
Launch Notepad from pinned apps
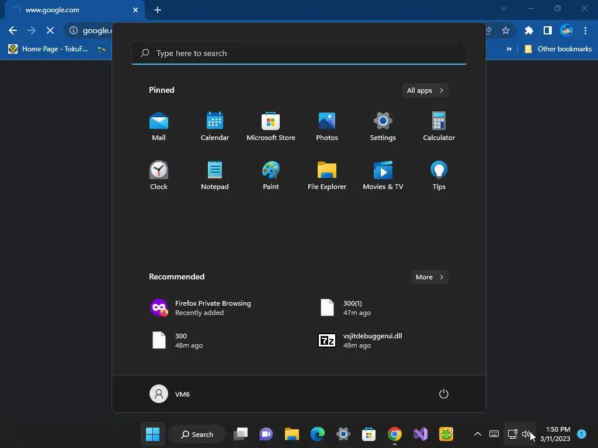(x=215, y=175)
